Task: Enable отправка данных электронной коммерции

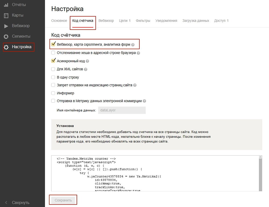Action: pyautogui.click(x=53, y=101)
